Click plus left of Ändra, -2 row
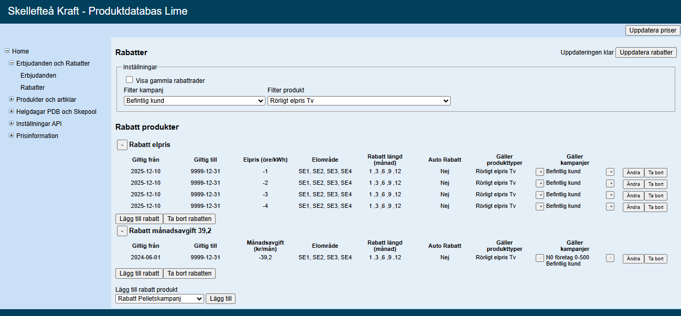The width and height of the screenshot is (681, 316). 610,183
